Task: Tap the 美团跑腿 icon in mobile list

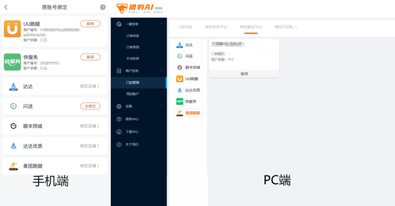Action: [x=14, y=166]
